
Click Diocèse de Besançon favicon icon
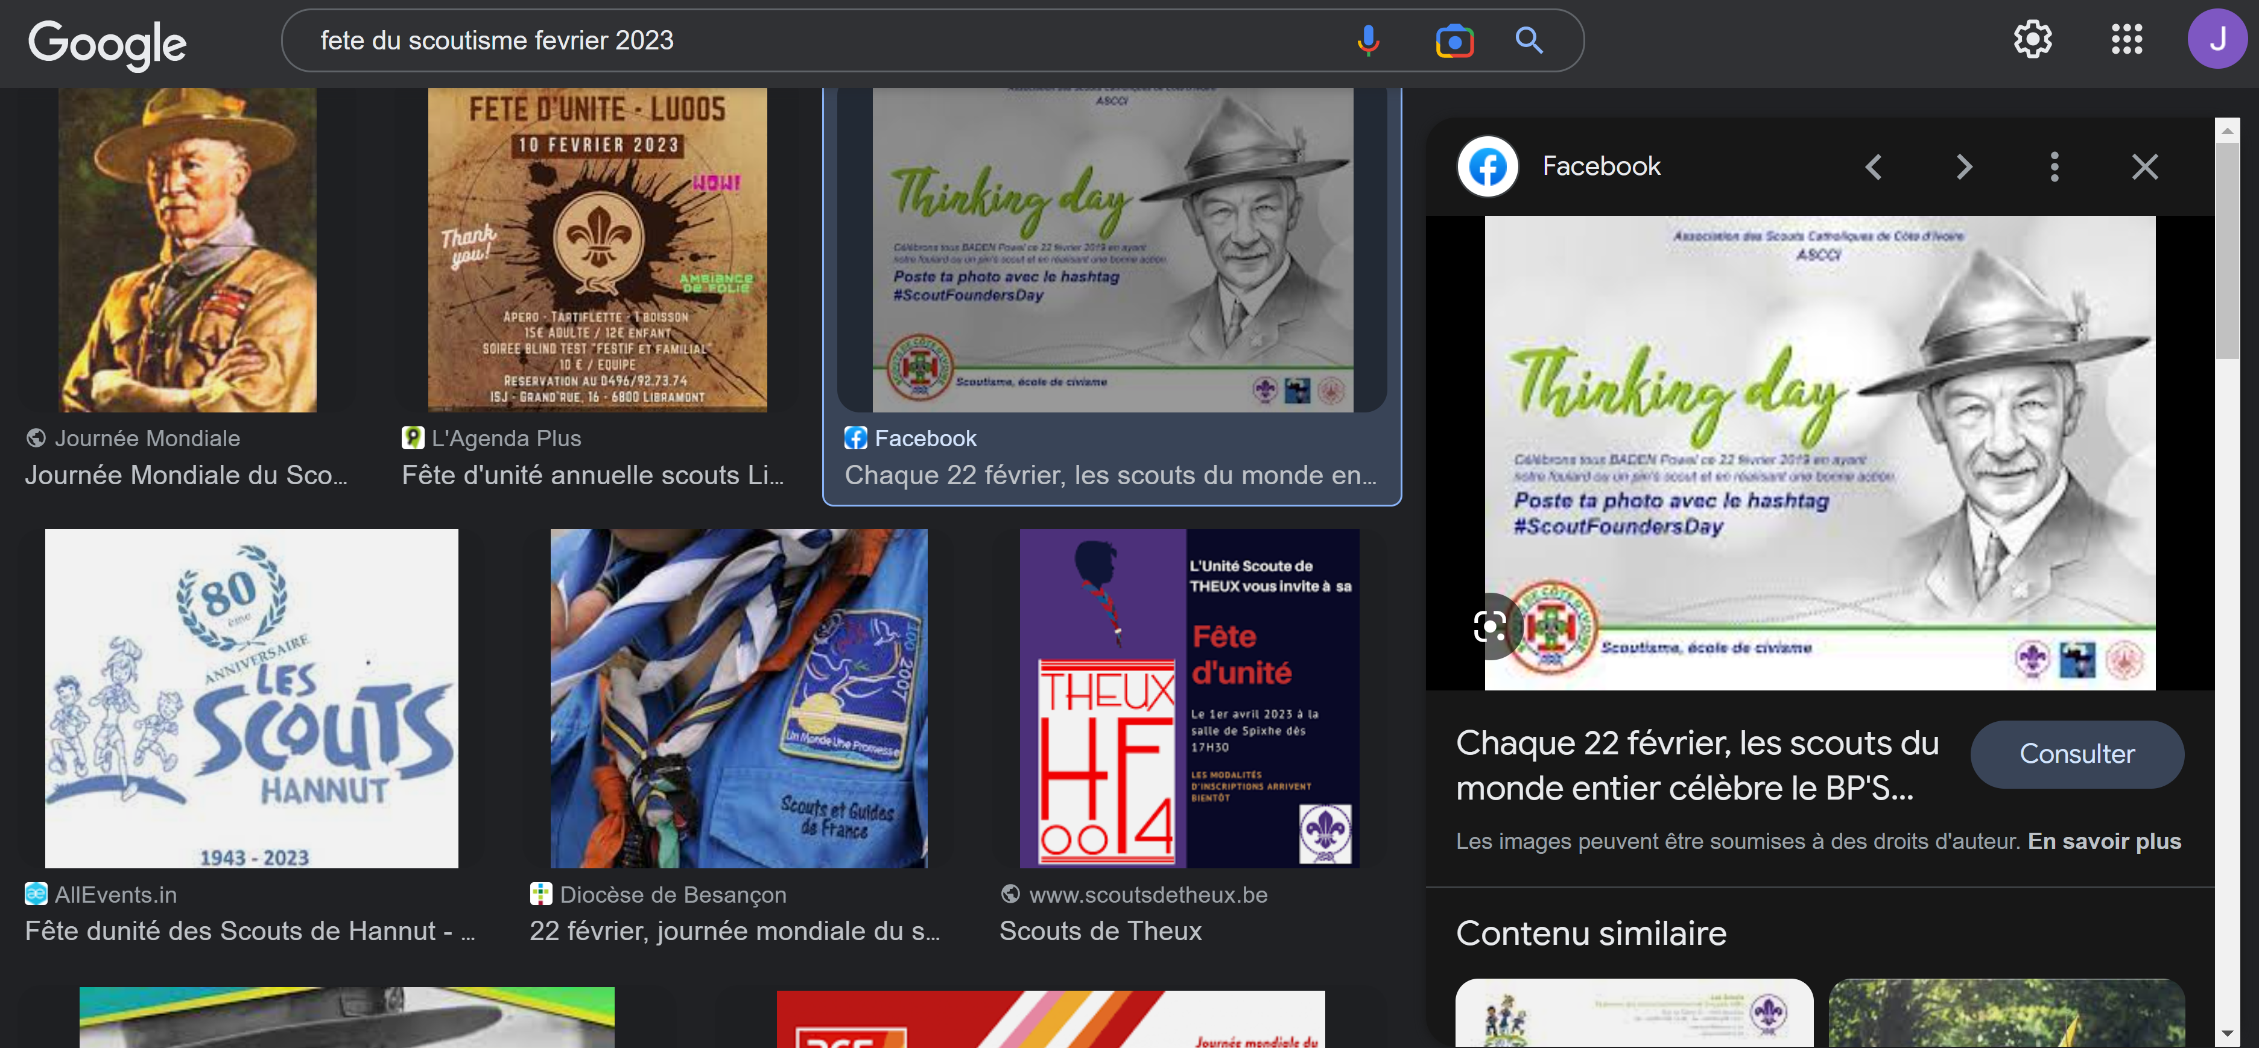541,894
